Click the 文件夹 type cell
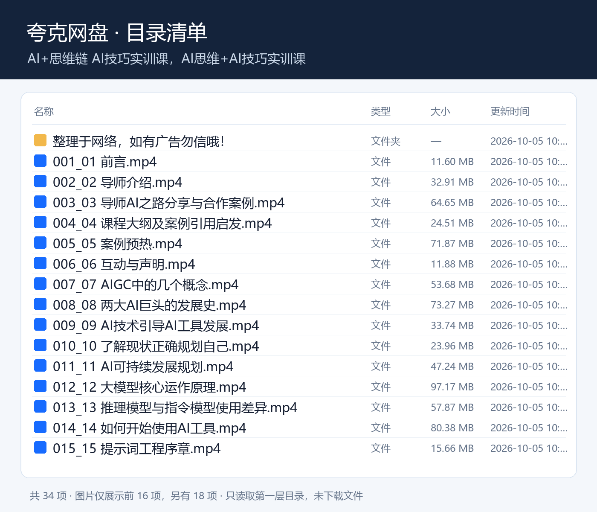This screenshot has height=512, width=597. 386,141
